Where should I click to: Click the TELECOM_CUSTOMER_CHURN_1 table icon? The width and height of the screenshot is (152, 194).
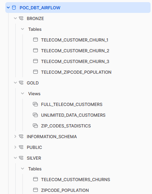click(36, 40)
